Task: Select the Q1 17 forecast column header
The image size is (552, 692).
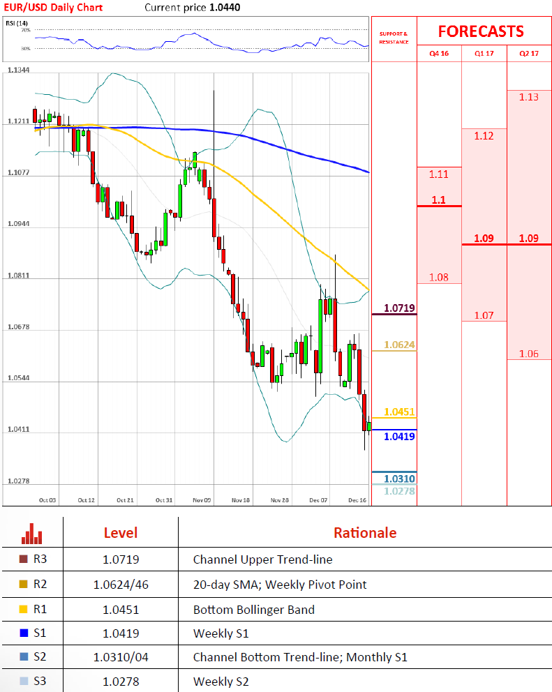Action: point(484,54)
